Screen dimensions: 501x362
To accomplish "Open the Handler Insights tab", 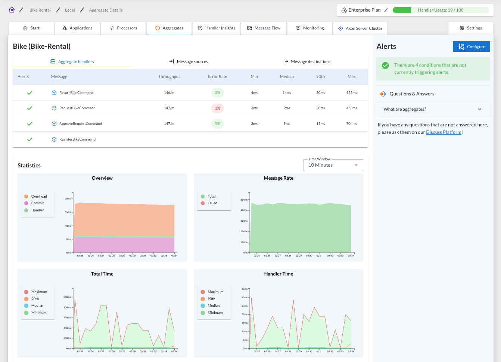I will 217,28.
